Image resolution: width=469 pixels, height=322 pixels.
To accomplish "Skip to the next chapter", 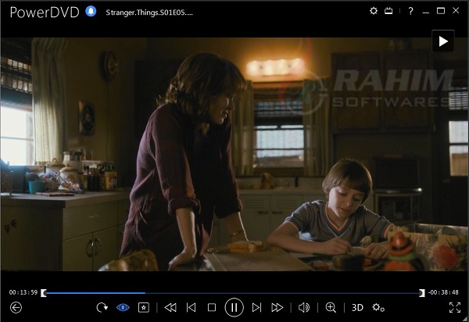I will click(x=256, y=308).
